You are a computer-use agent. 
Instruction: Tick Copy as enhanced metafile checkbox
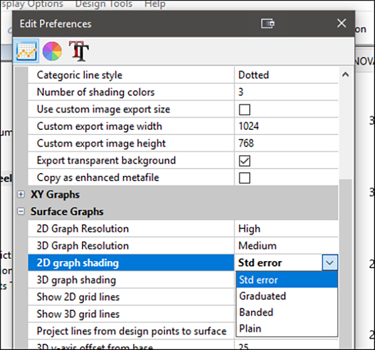[245, 178]
